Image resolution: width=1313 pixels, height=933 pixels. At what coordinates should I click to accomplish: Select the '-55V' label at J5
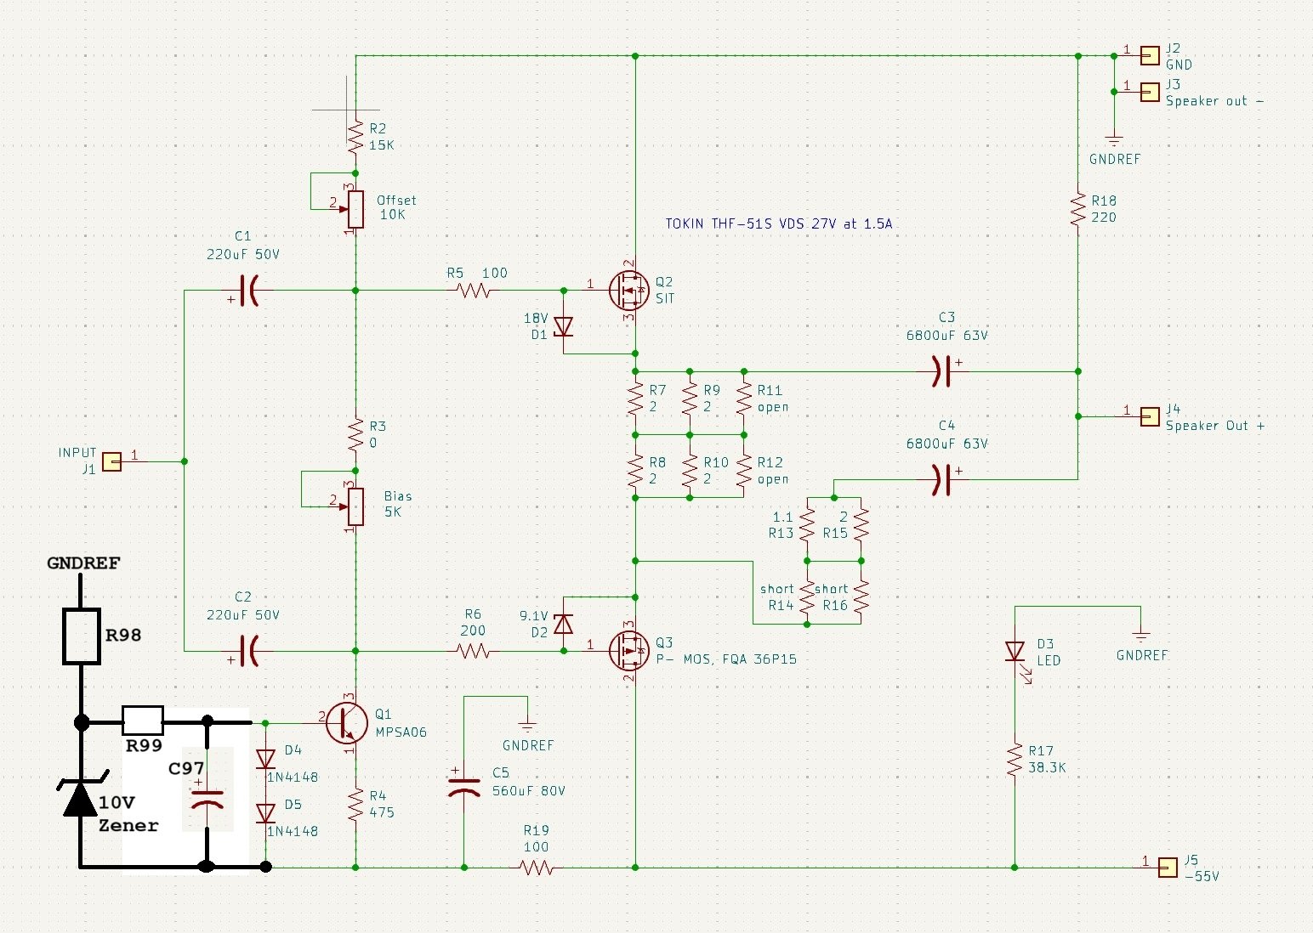(x=1202, y=876)
